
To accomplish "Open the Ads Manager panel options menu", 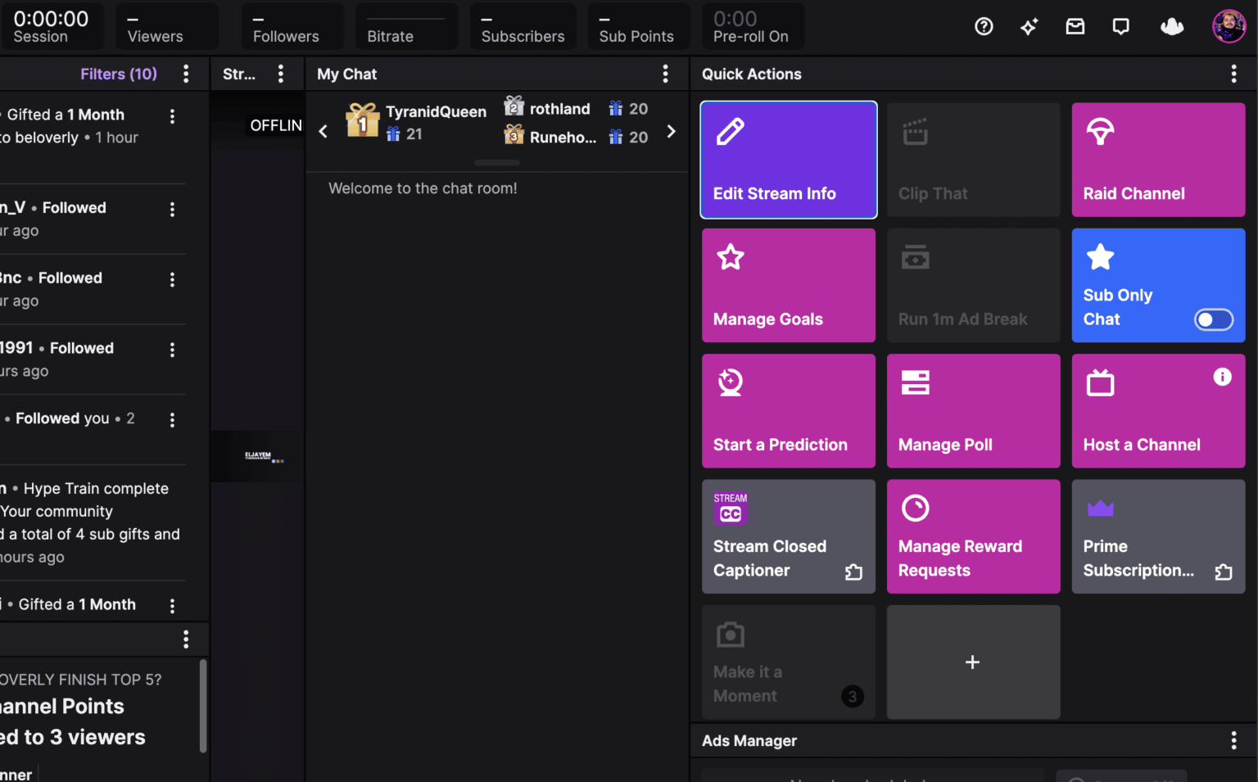I will pos(1233,741).
